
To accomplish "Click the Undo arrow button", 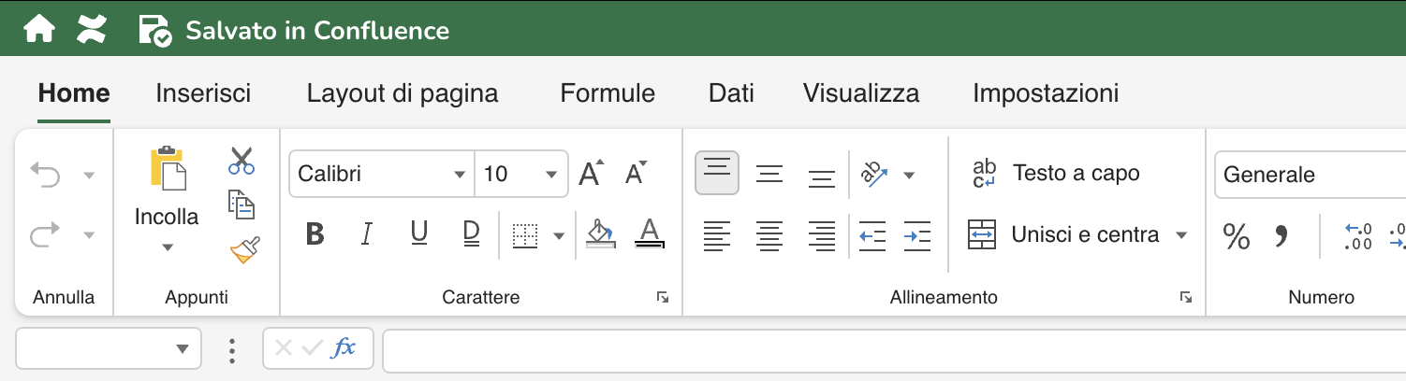I will pos(45,174).
